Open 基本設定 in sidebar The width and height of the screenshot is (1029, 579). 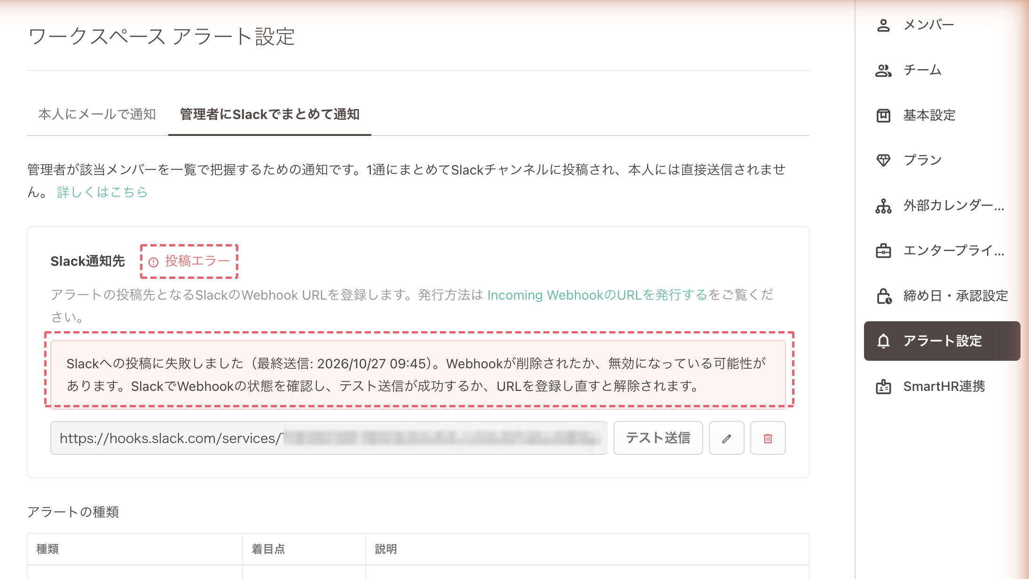point(942,115)
